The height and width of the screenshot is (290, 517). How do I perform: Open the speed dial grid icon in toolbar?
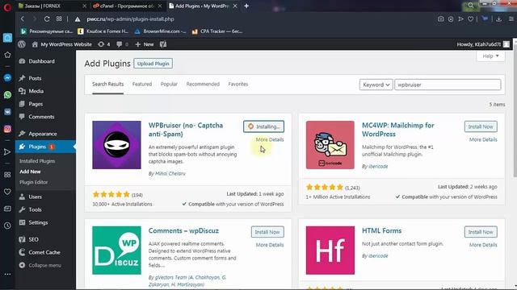59,19
